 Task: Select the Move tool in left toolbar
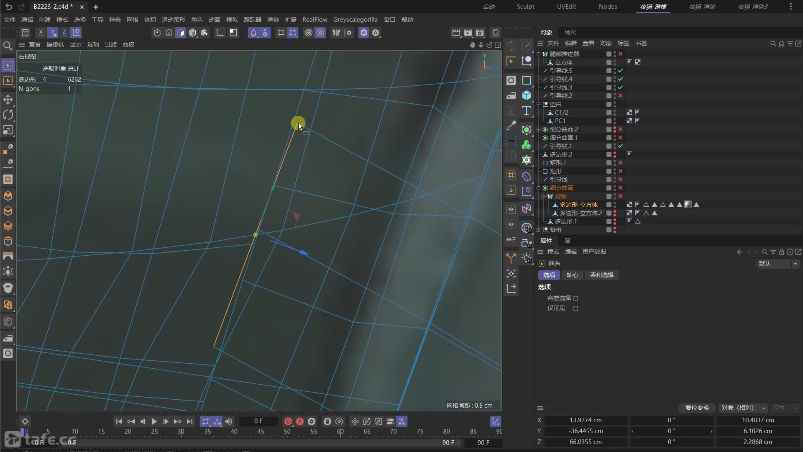pos(8,100)
